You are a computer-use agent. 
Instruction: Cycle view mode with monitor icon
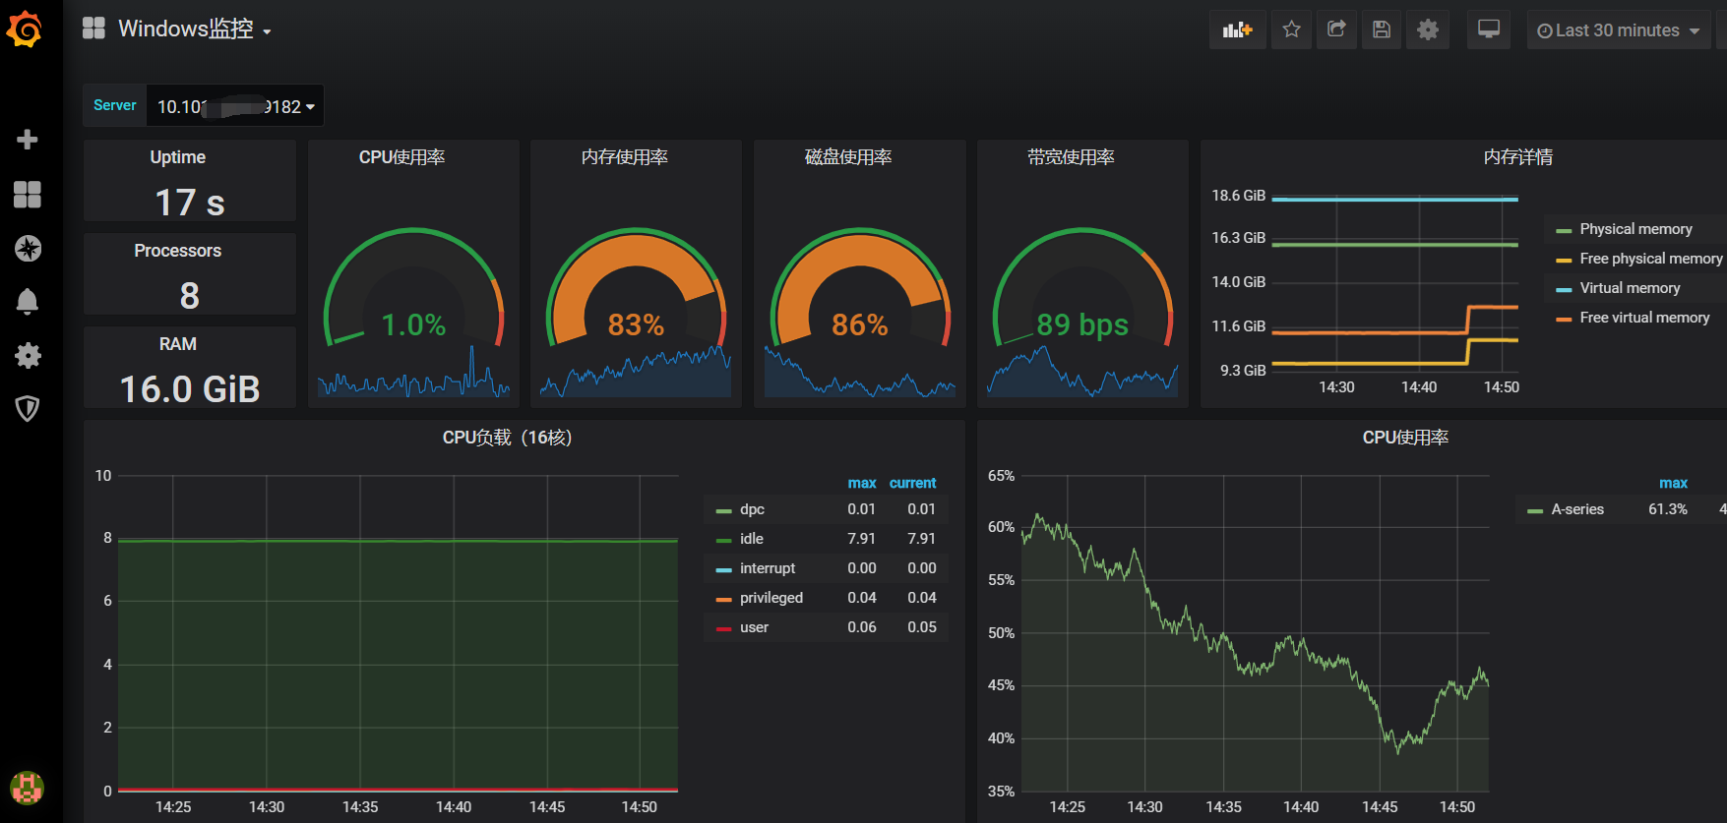click(1489, 30)
